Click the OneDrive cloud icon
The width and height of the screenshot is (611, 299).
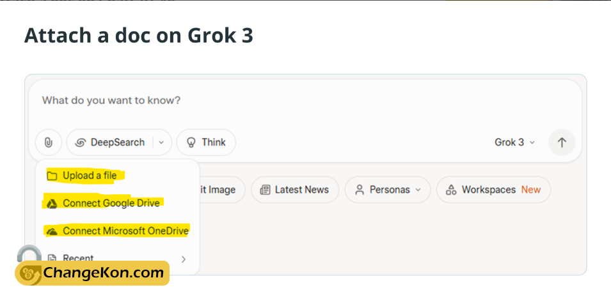(52, 232)
